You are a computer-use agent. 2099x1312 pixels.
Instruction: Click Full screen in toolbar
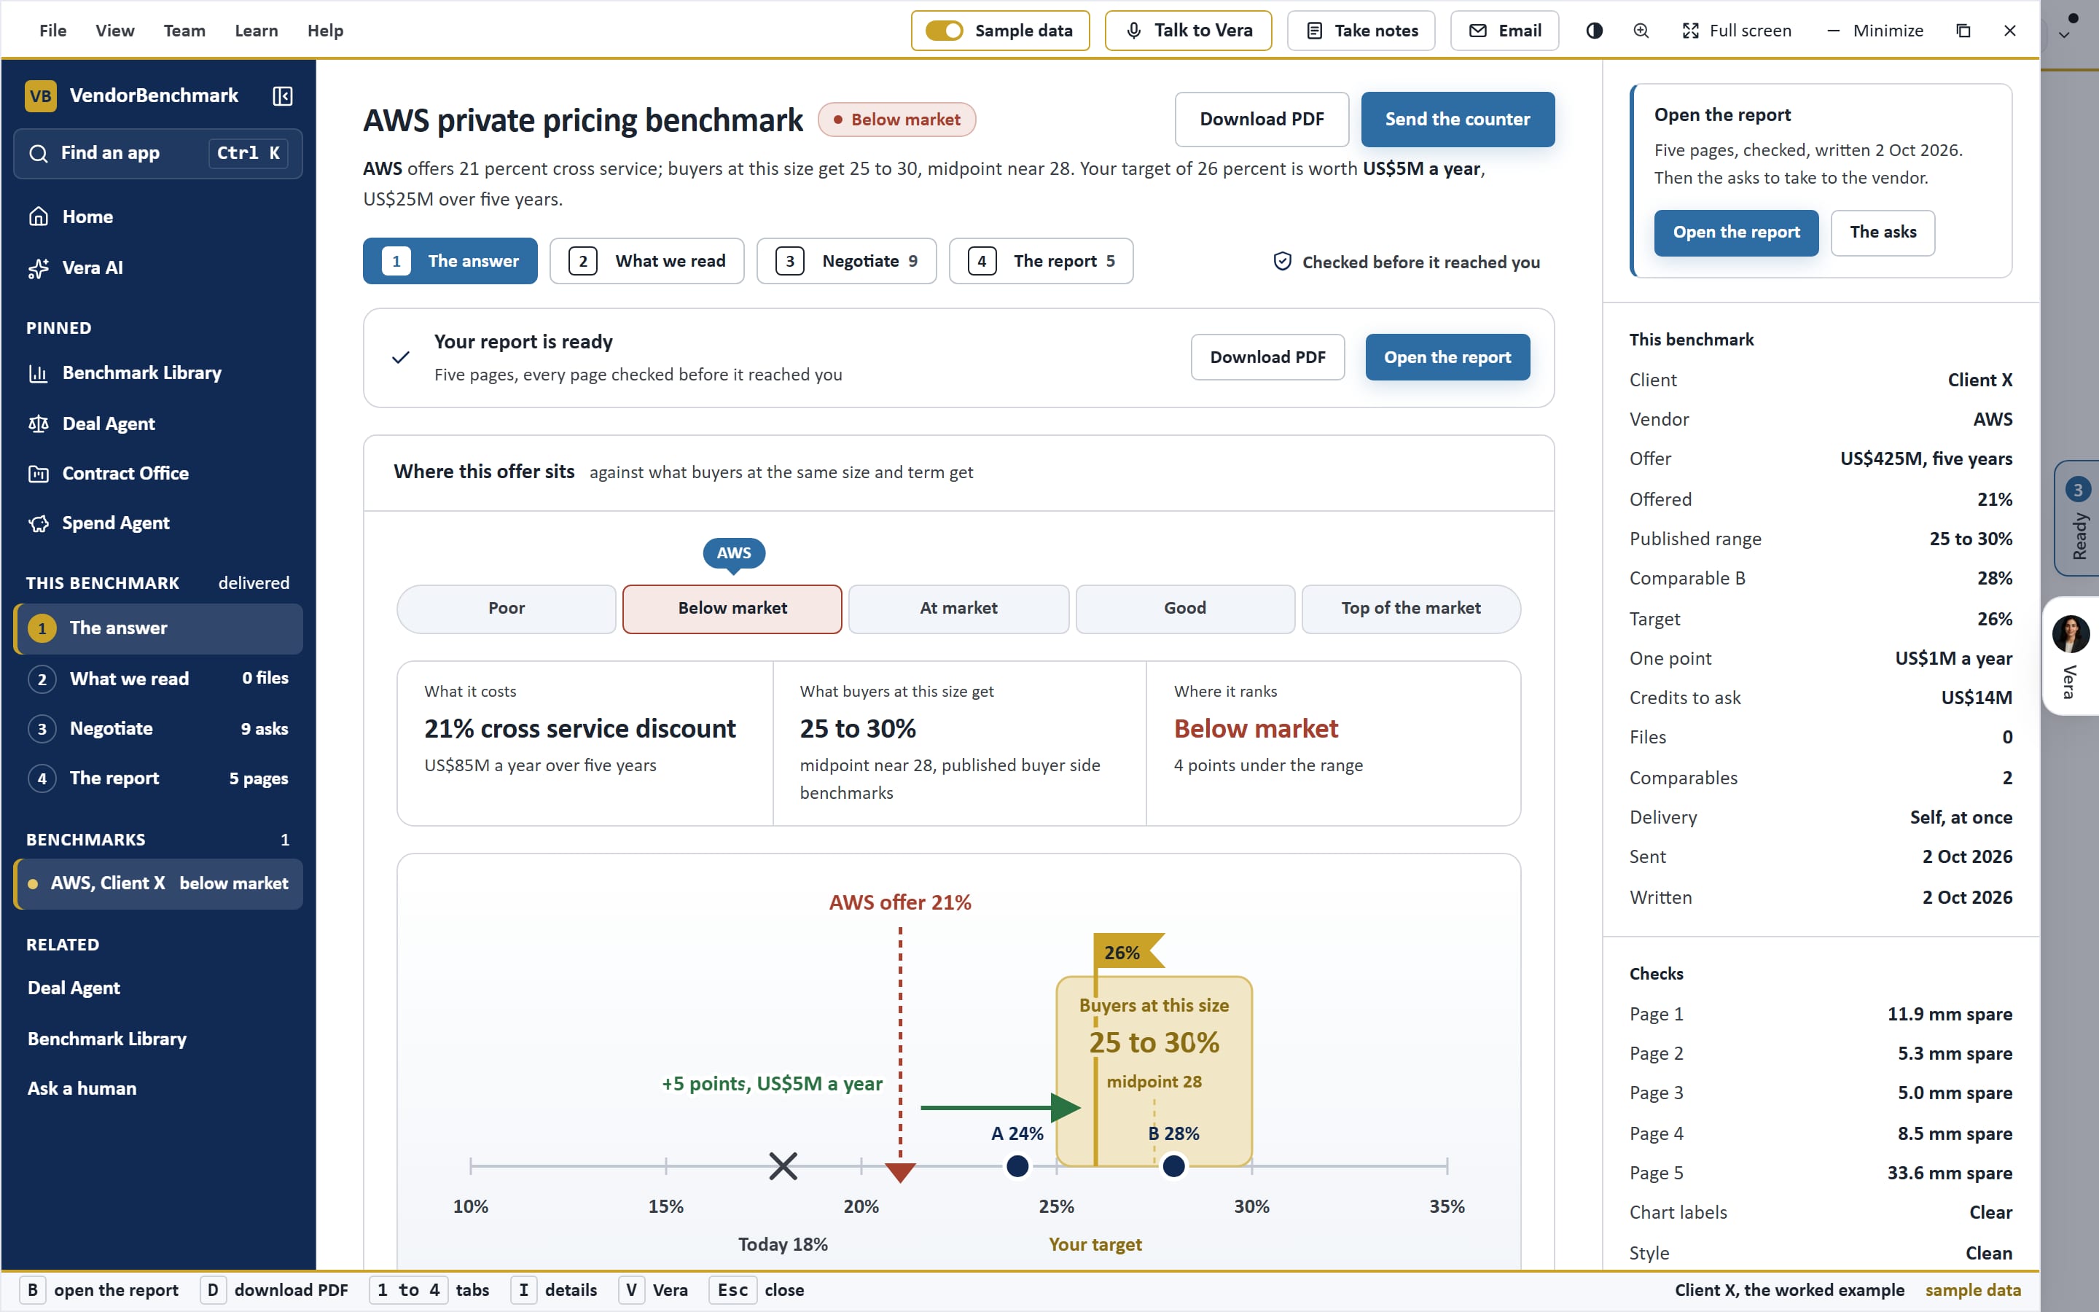(x=1737, y=31)
